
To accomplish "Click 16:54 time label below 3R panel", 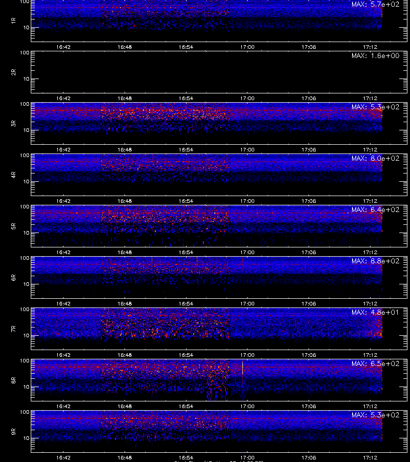I will pyautogui.click(x=186, y=150).
